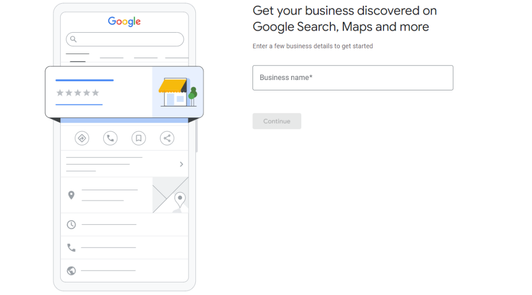Click the clock icon for business hours

(71, 224)
